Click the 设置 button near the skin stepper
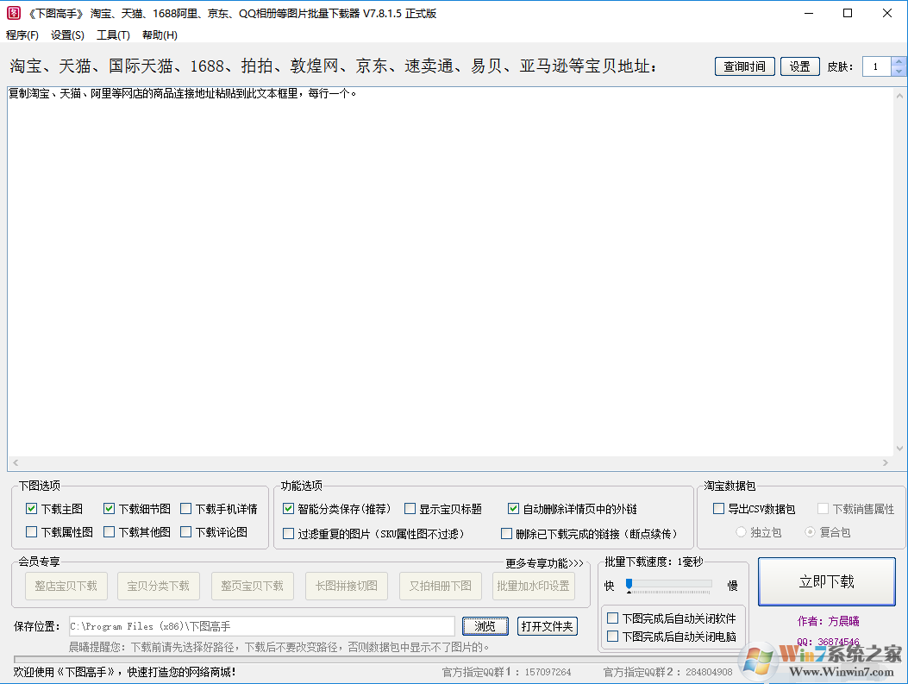Viewport: 908px width, 684px height. tap(799, 66)
